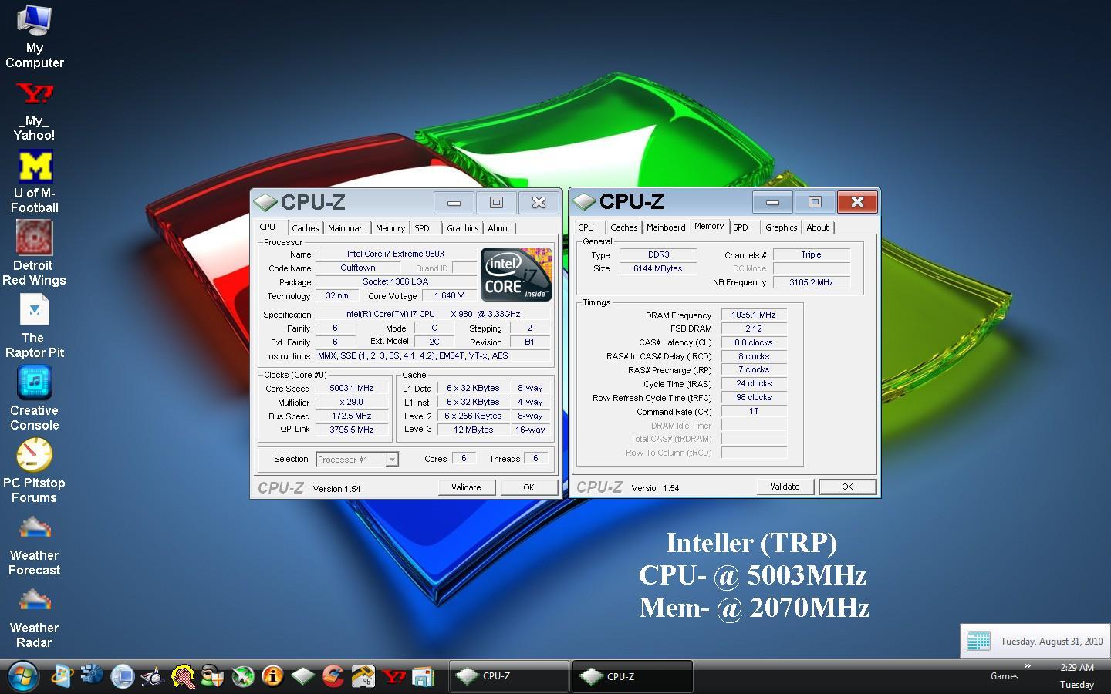Click the Windows Start orb
This screenshot has height=694, width=1111.
click(x=23, y=677)
